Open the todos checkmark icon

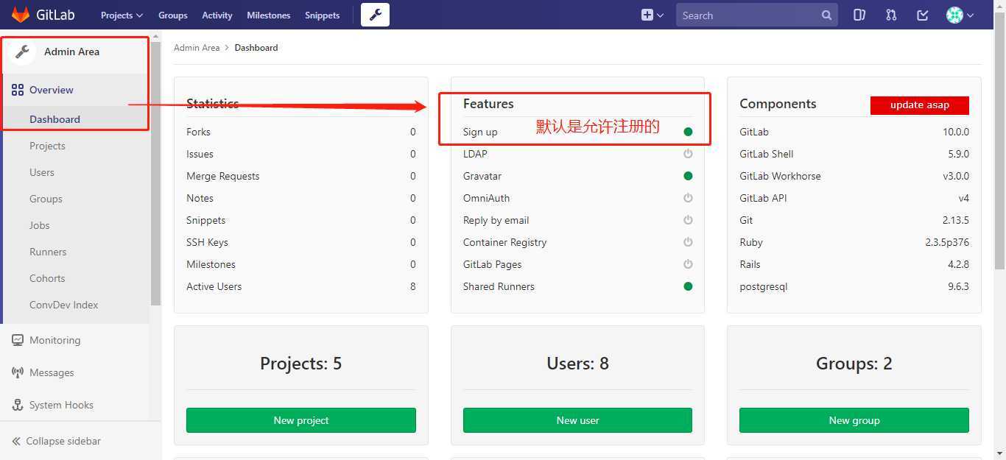923,15
